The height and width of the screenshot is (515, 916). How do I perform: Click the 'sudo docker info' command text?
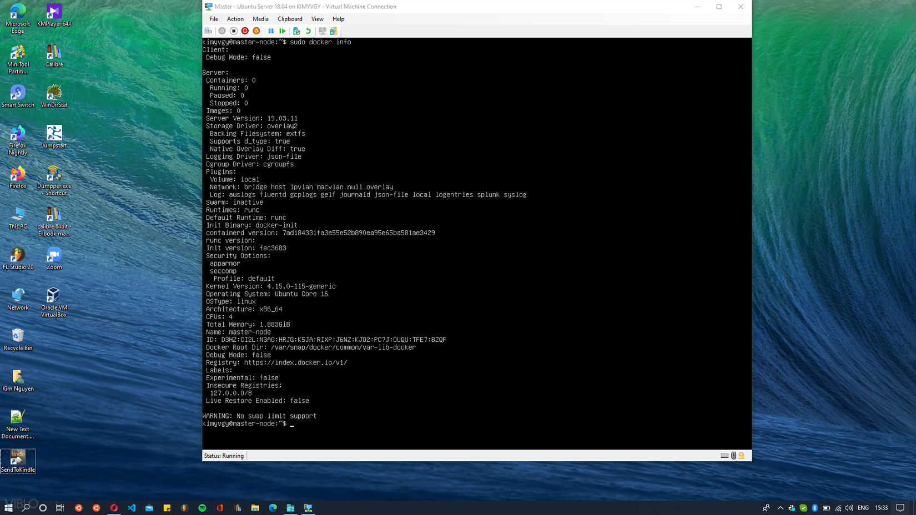320,42
